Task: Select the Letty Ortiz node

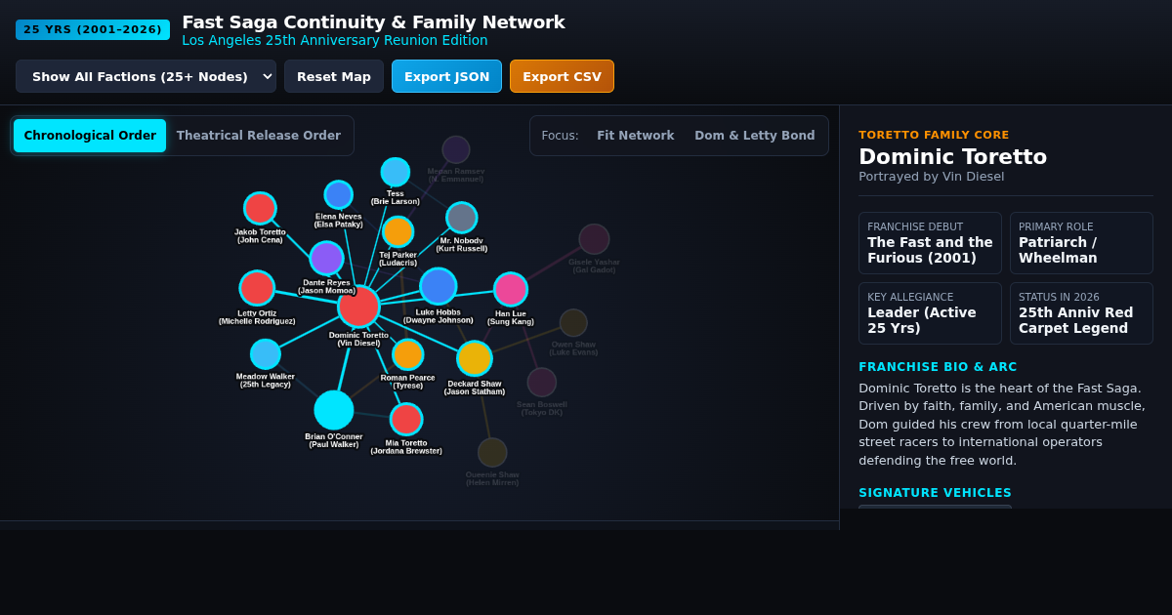Action: 257,288
